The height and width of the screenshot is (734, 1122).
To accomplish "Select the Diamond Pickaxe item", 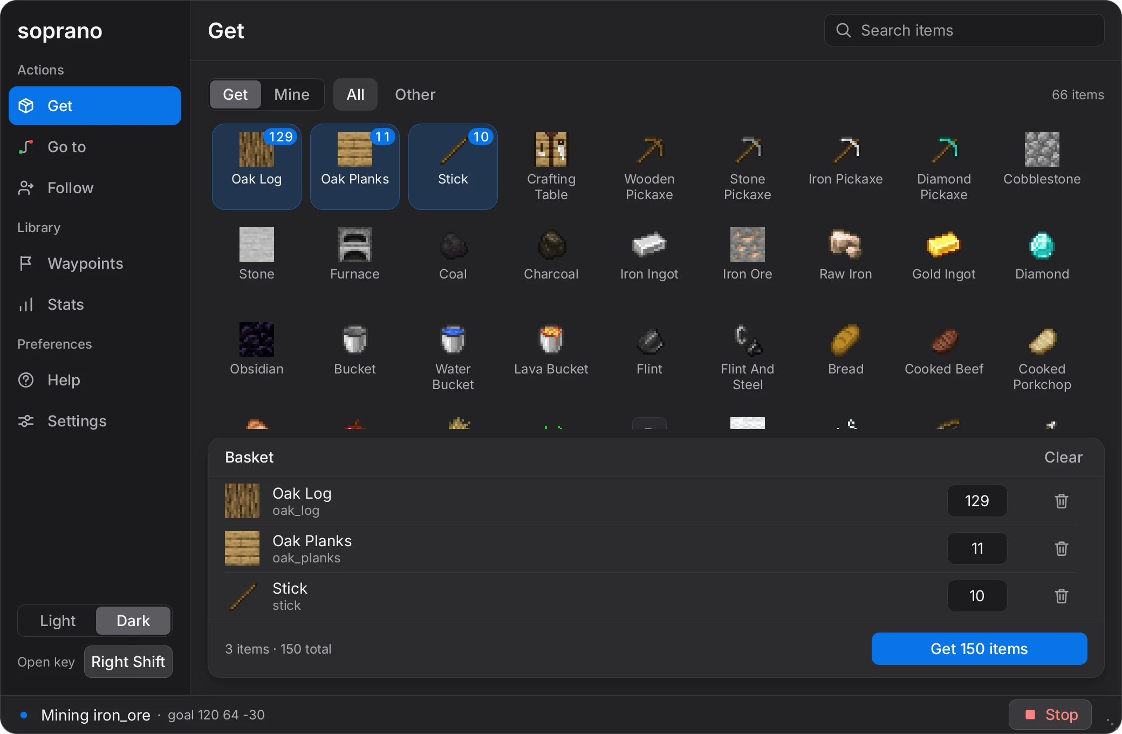I will pos(943,167).
